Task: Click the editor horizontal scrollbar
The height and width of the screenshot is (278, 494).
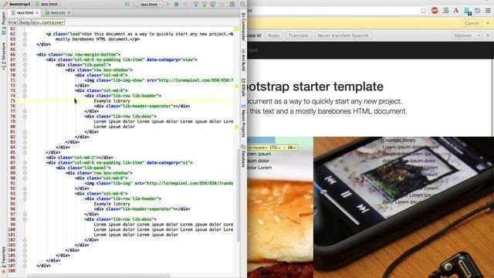Action: [98, 276]
